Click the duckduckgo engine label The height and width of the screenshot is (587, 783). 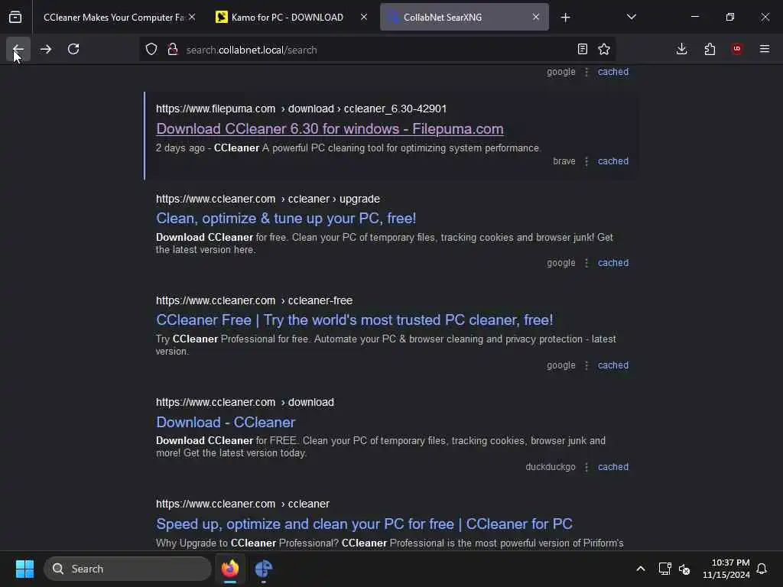tap(551, 467)
